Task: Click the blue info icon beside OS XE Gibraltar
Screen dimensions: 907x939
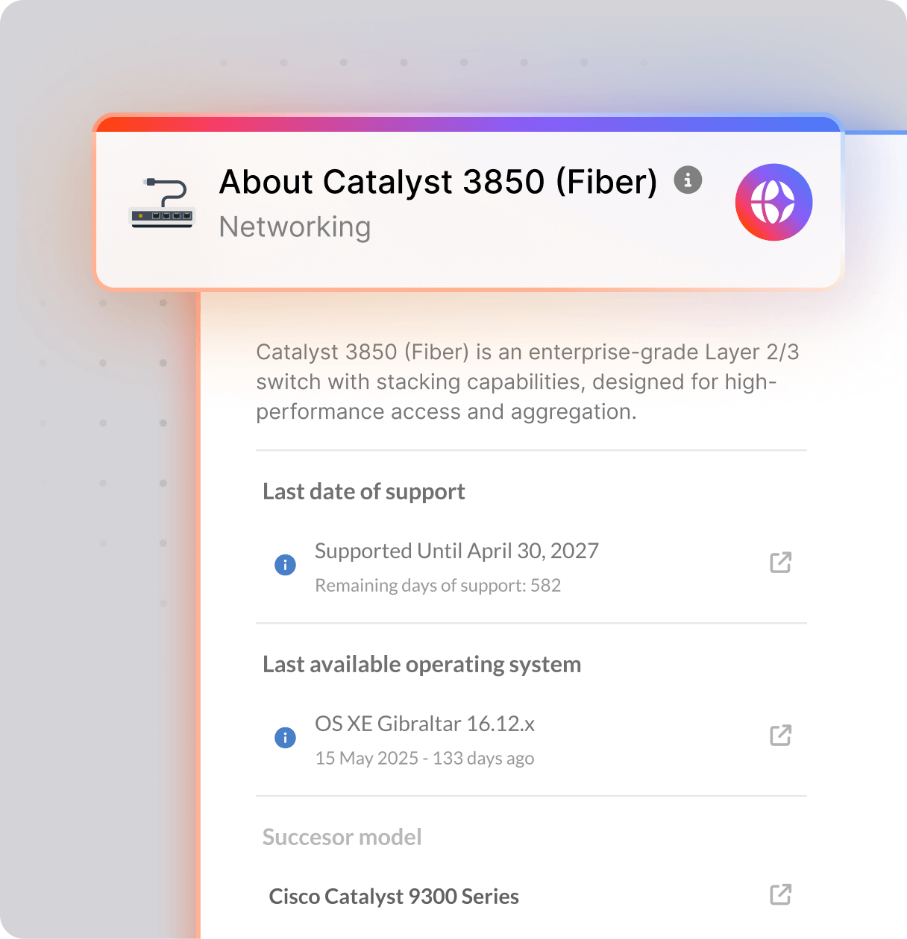Action: [285, 738]
